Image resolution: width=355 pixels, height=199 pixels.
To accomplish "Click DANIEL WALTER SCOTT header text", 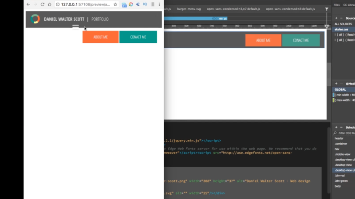I will coord(64,19).
